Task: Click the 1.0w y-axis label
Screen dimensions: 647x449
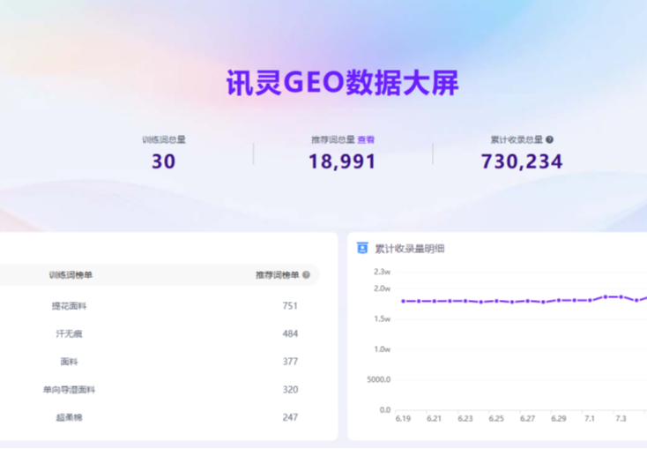Action: point(382,349)
